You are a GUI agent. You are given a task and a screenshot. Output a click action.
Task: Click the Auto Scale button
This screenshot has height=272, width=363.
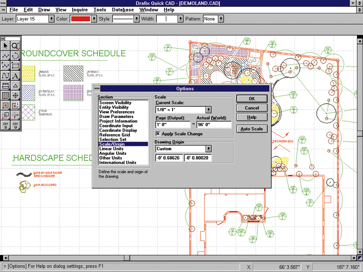click(x=252, y=129)
